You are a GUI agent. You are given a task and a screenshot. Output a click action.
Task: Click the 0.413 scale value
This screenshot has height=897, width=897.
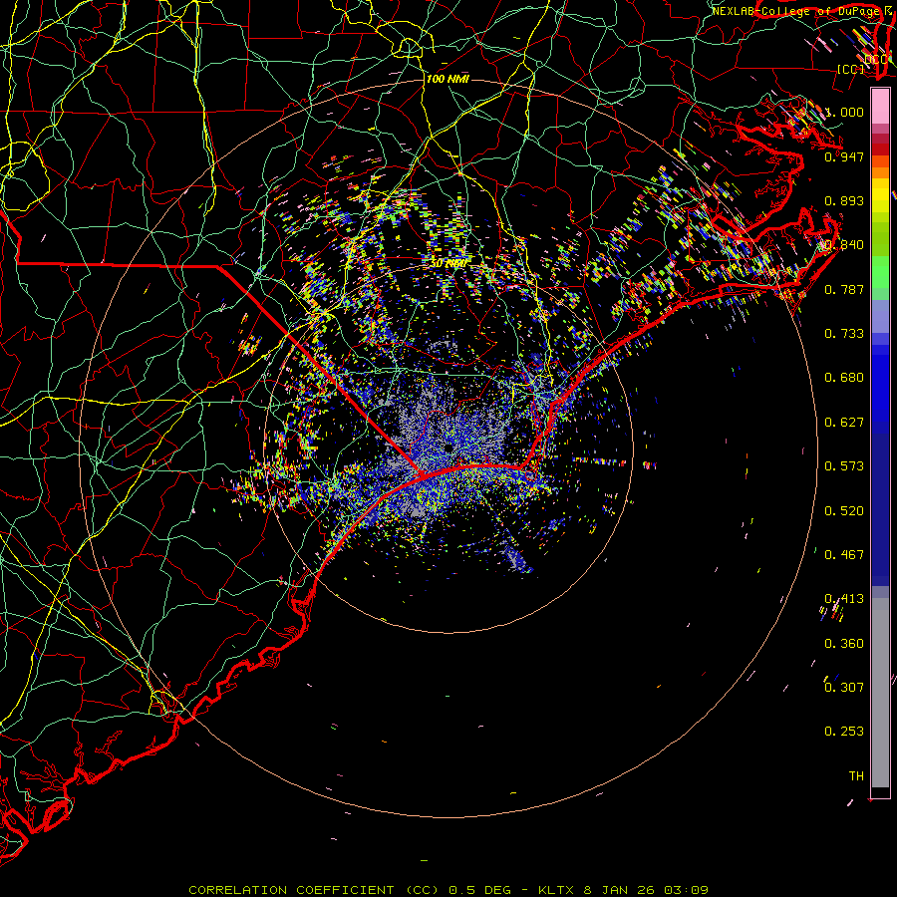point(844,599)
